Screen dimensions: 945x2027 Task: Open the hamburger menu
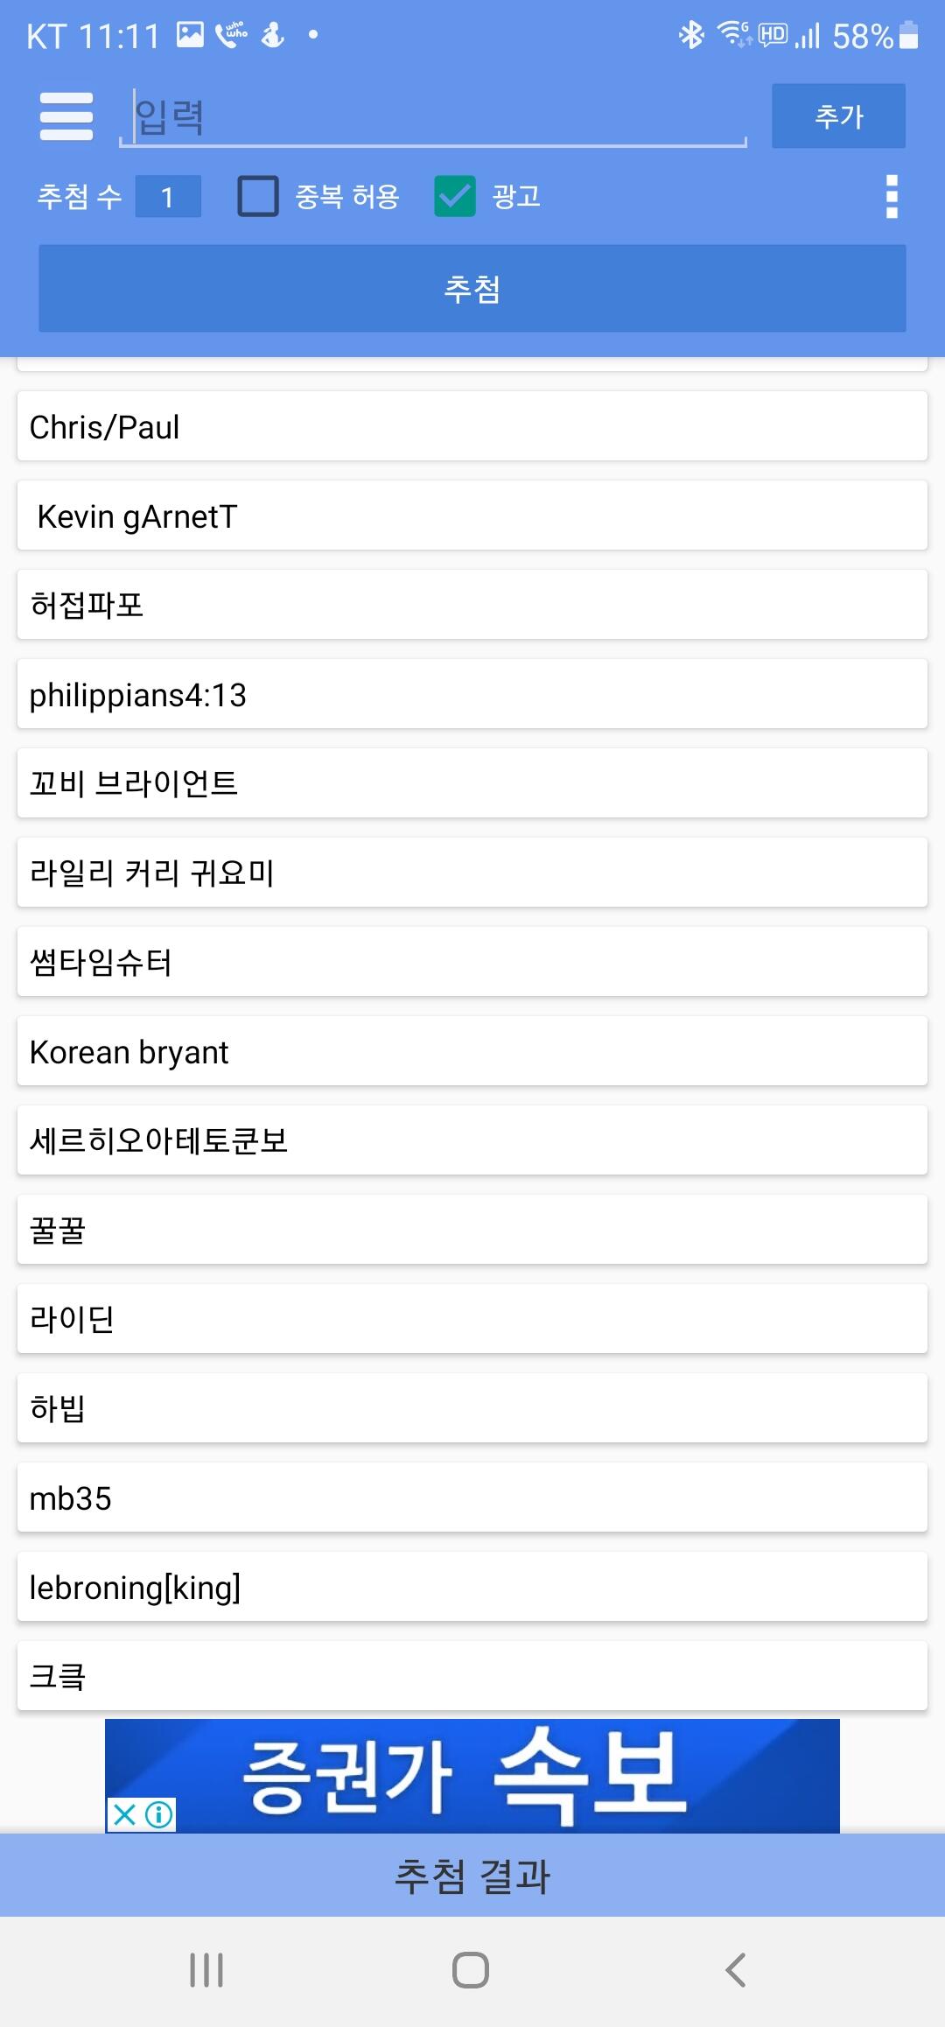click(66, 116)
